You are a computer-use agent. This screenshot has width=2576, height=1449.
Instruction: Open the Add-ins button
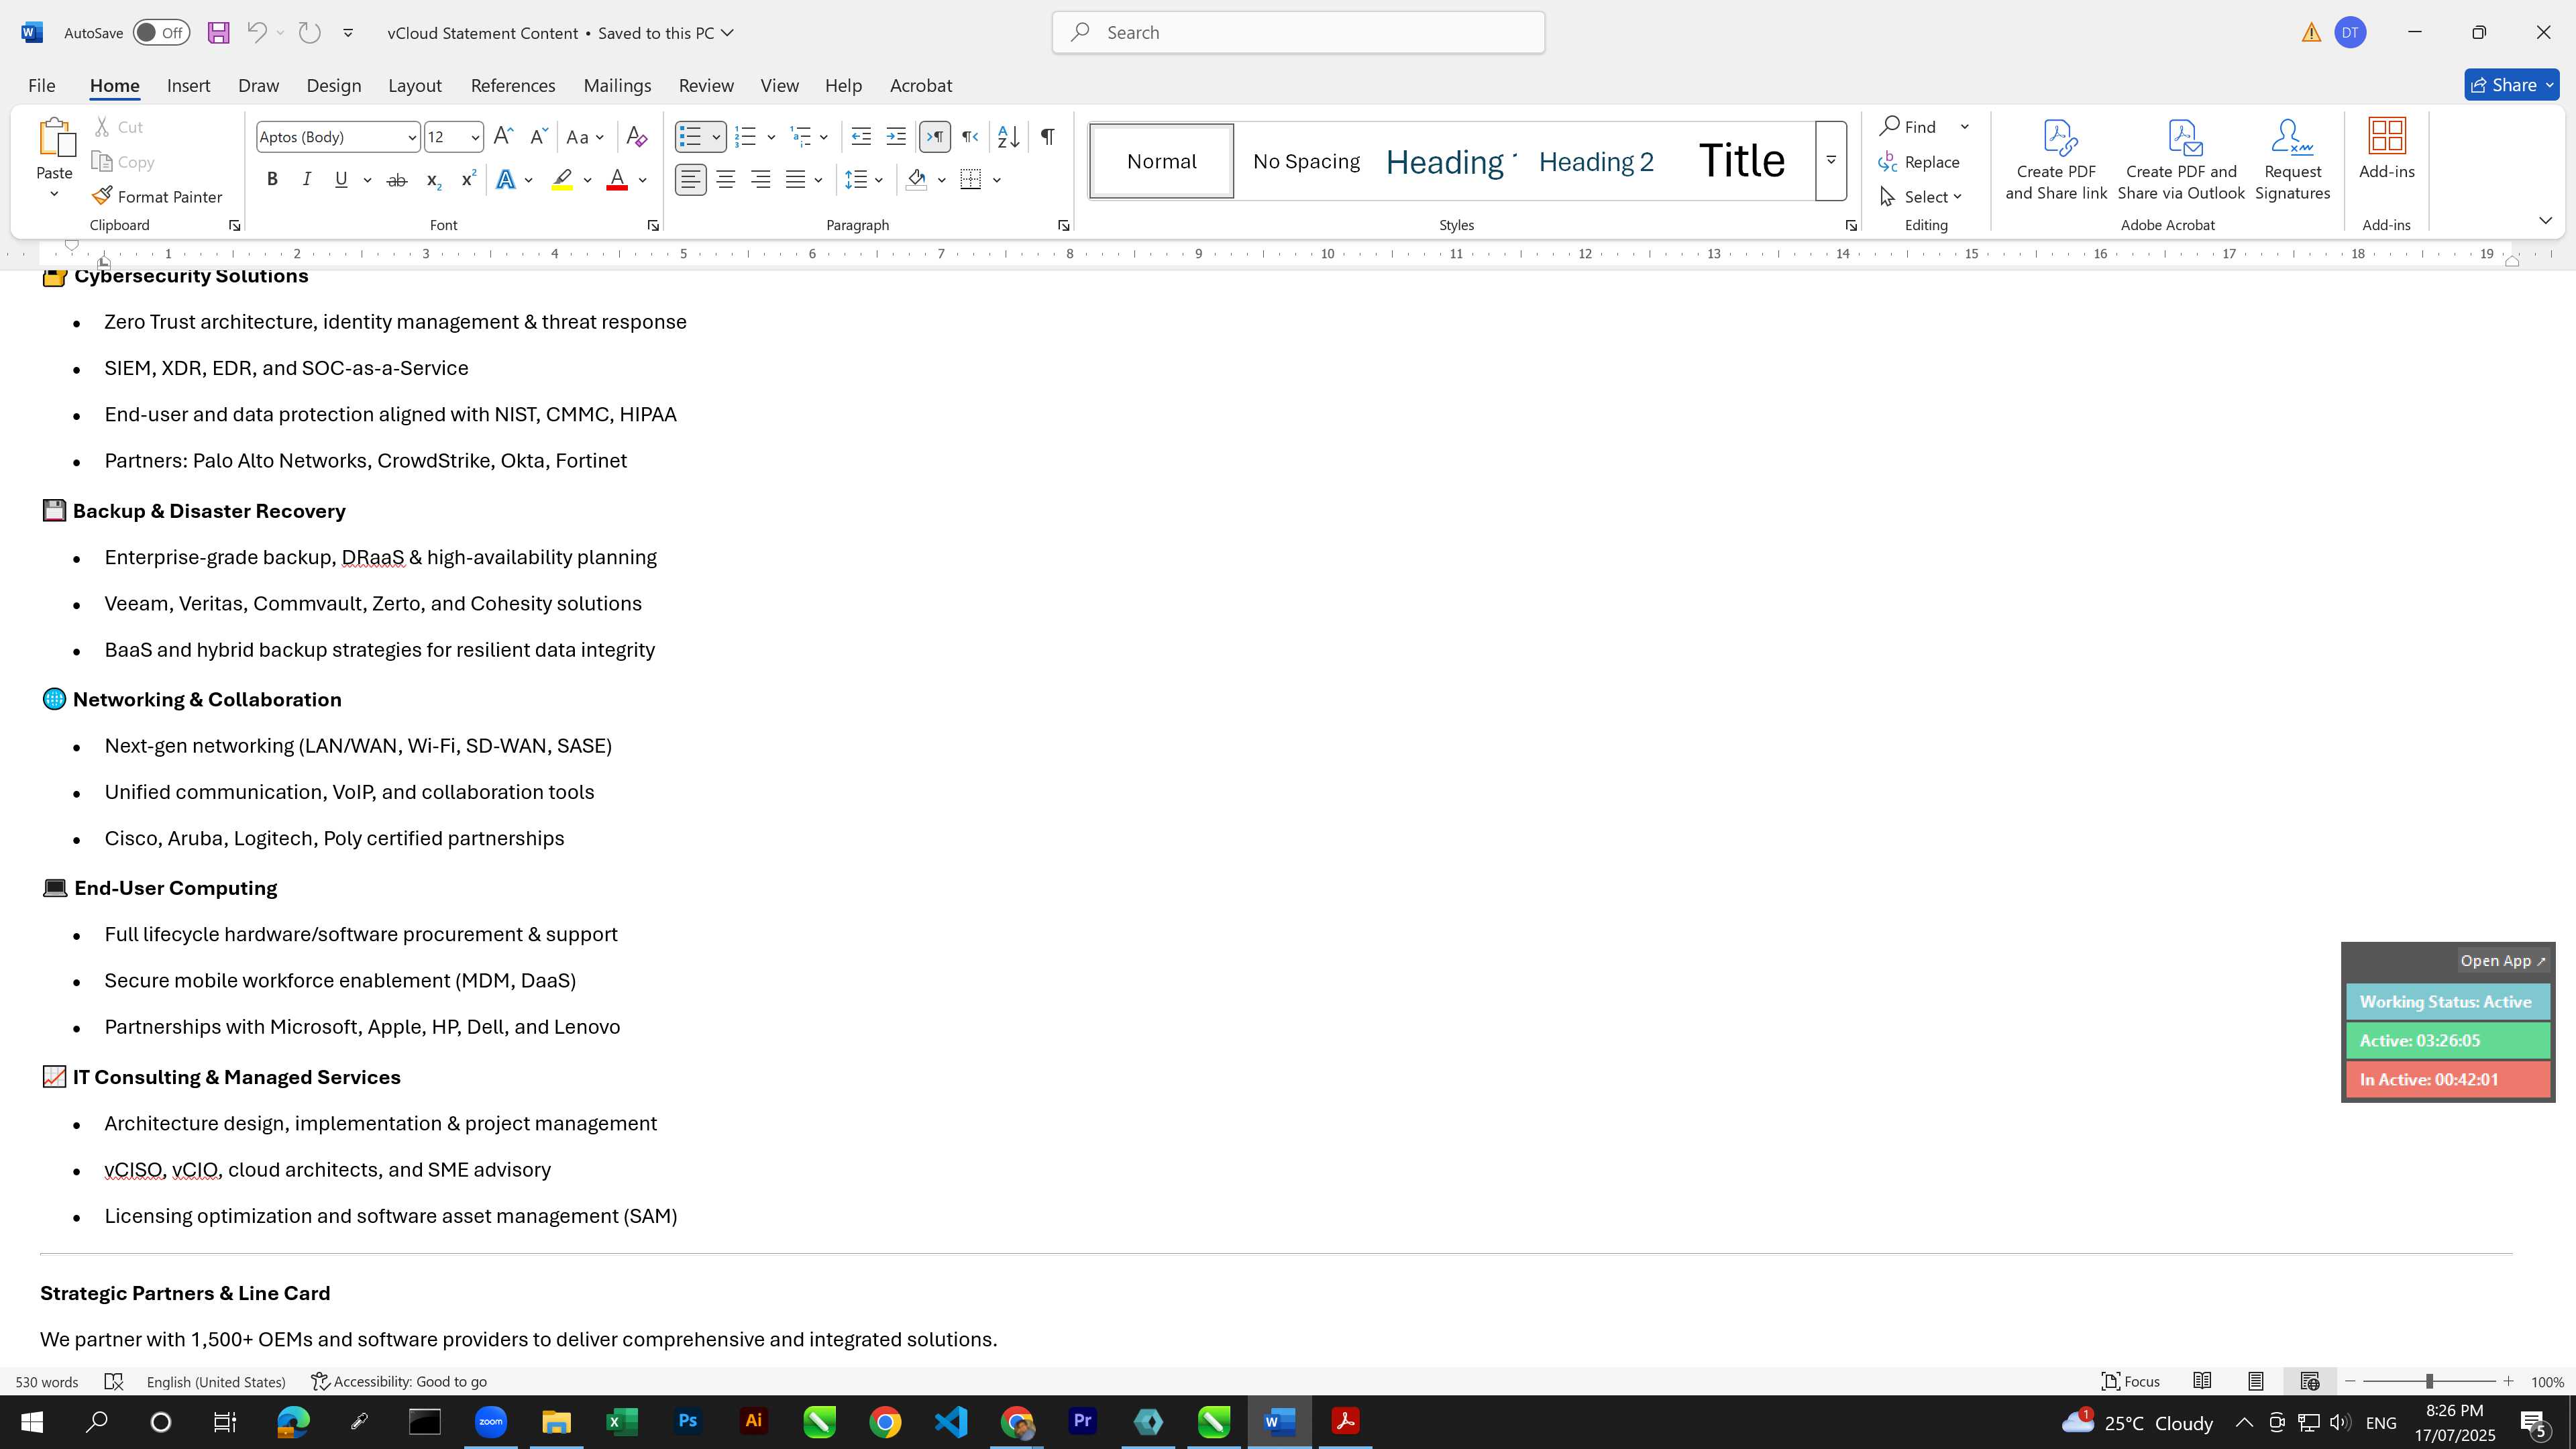2387,150
